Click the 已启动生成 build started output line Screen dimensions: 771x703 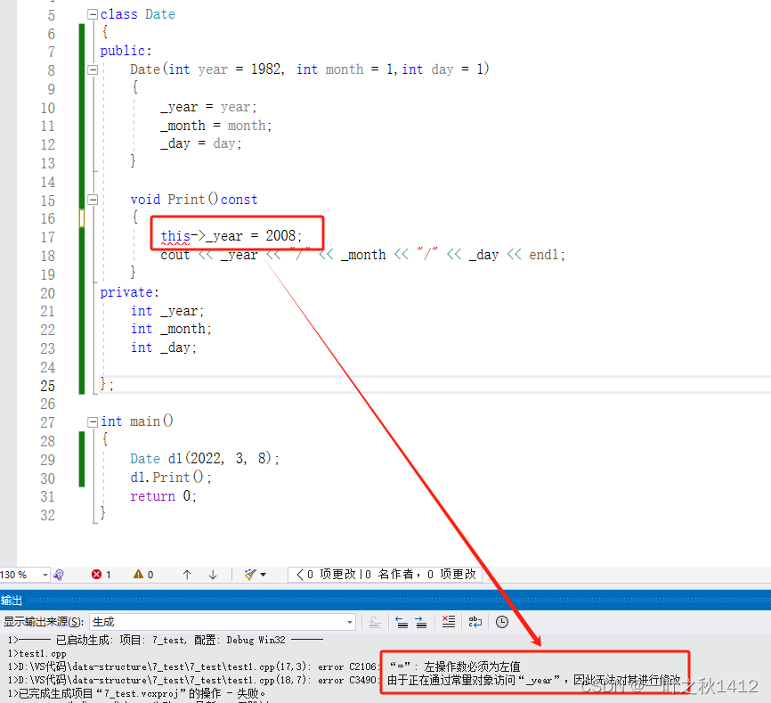pyautogui.click(x=166, y=641)
